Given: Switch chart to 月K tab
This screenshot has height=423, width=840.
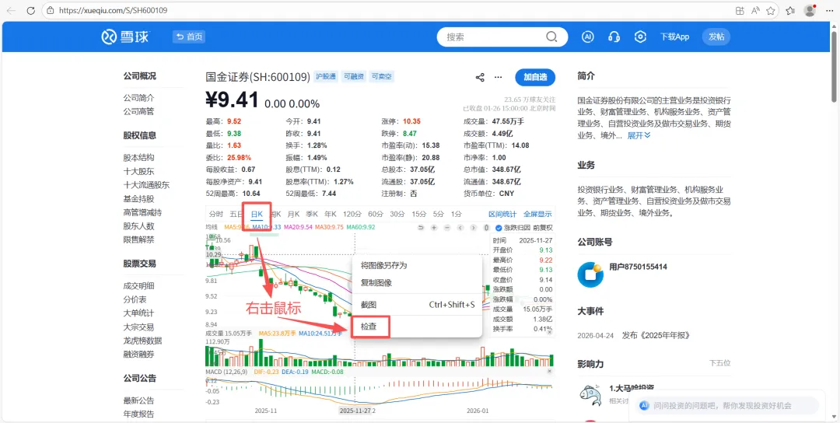Looking at the screenshot, I should pyautogui.click(x=293, y=214).
